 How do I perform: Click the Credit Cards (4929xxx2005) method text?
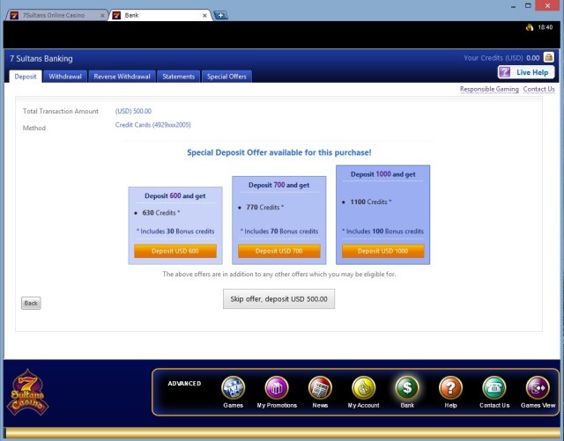pos(152,125)
